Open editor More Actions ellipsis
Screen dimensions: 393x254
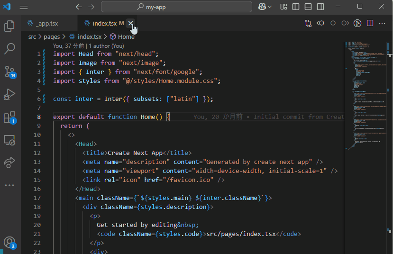tap(382, 23)
